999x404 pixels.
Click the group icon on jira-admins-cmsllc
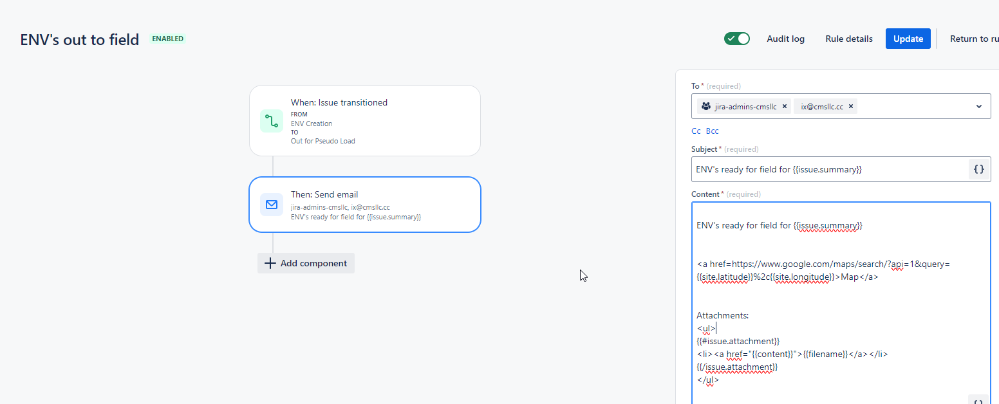[x=706, y=107]
